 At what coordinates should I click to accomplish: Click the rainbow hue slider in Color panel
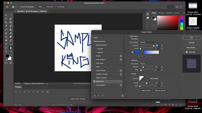(x=182, y=23)
